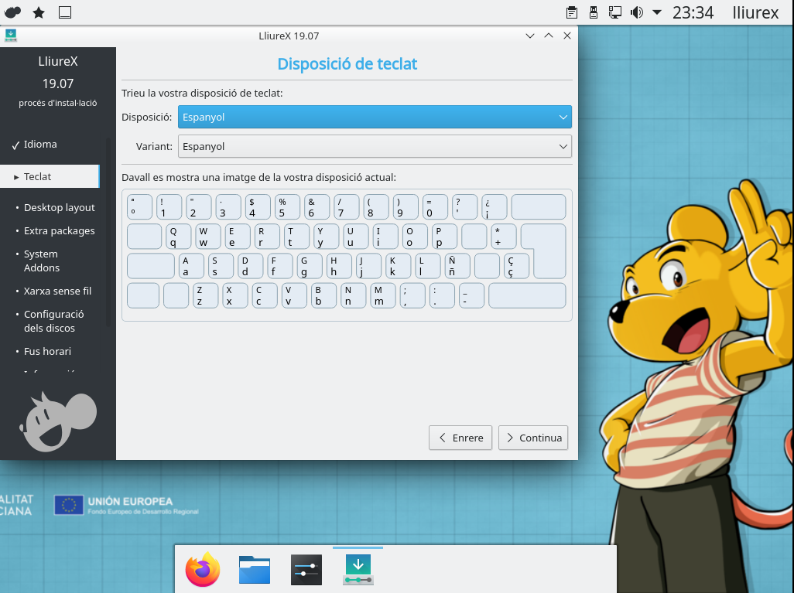Go to the Idioma step in sidebar
This screenshot has height=593, width=794.
point(40,145)
